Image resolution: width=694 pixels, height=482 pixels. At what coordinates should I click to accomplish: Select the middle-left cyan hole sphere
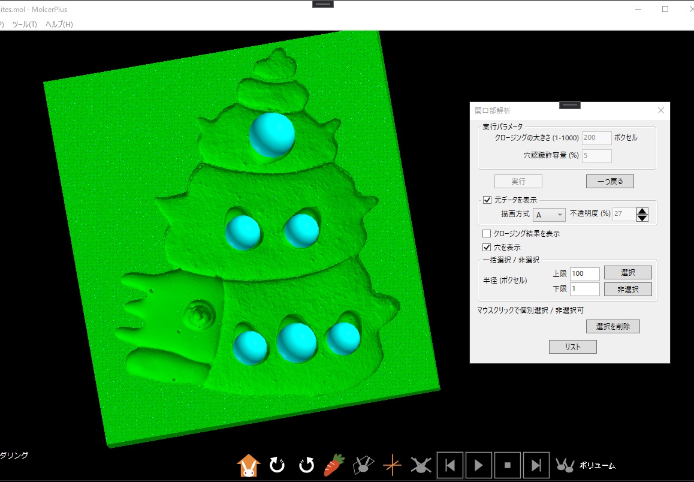tap(243, 233)
